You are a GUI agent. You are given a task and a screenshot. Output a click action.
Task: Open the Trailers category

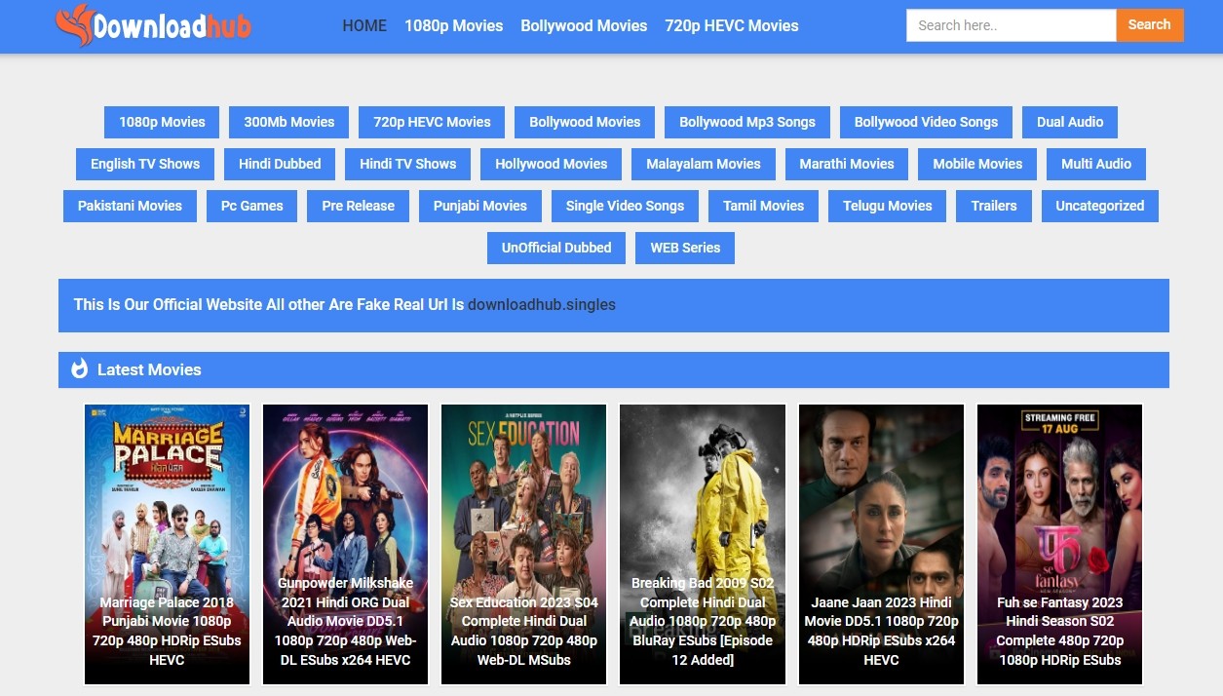pyautogui.click(x=994, y=206)
